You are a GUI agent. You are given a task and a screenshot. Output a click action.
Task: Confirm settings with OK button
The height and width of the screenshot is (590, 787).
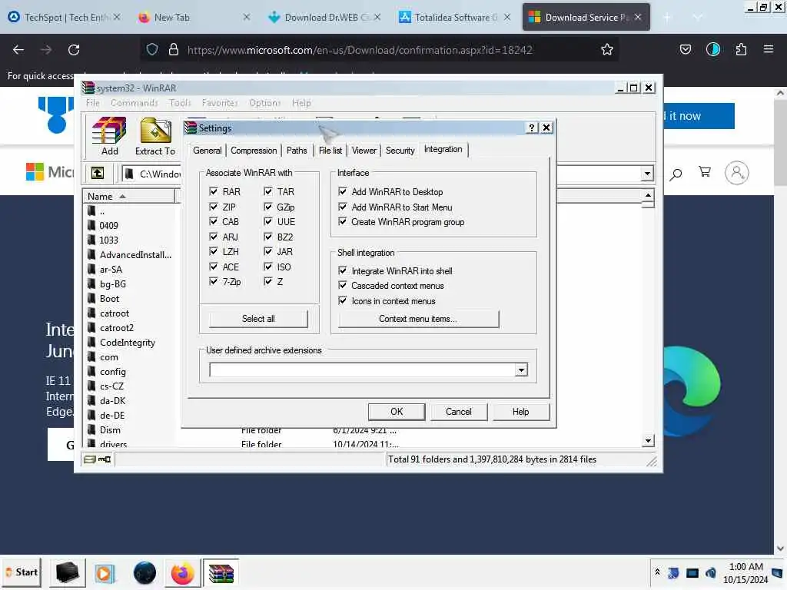(x=397, y=412)
